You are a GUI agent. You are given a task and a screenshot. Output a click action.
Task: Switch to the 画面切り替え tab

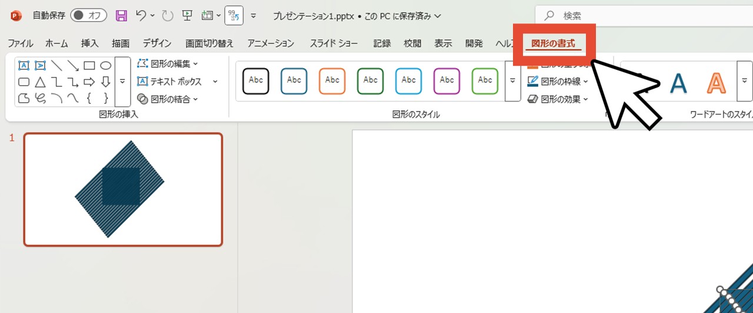(x=209, y=43)
